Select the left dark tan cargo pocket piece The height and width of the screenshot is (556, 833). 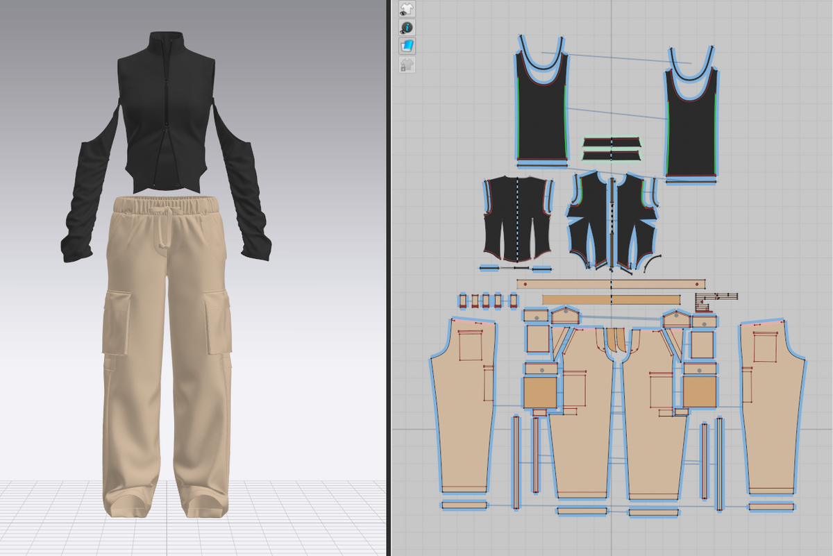[x=541, y=392]
